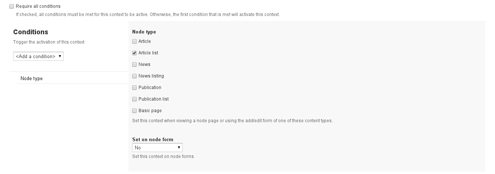
Task: Click the Article list label text
Action: coord(148,53)
